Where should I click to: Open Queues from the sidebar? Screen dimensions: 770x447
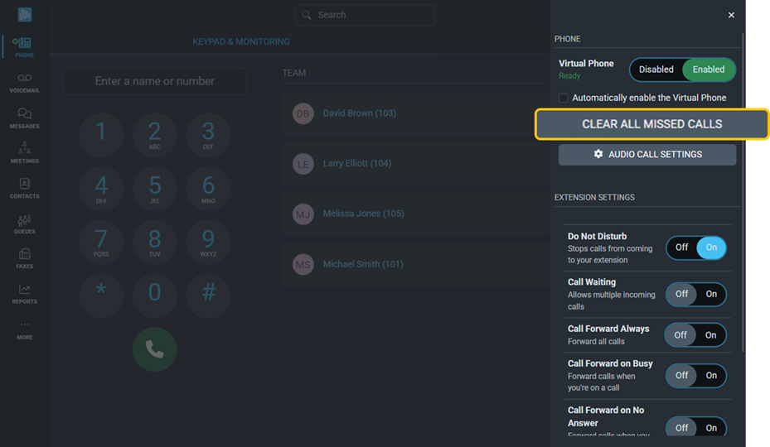pos(24,223)
